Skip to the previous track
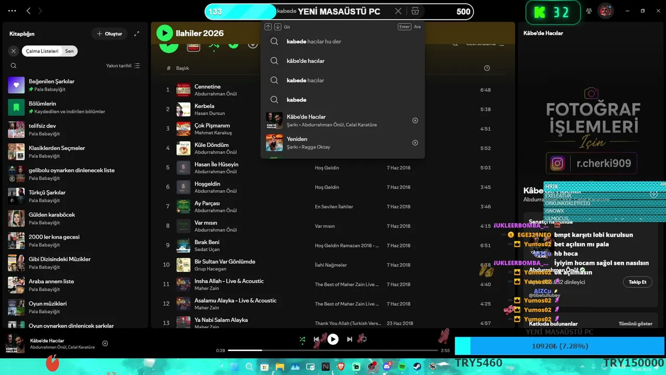The width and height of the screenshot is (666, 375). coord(316,340)
